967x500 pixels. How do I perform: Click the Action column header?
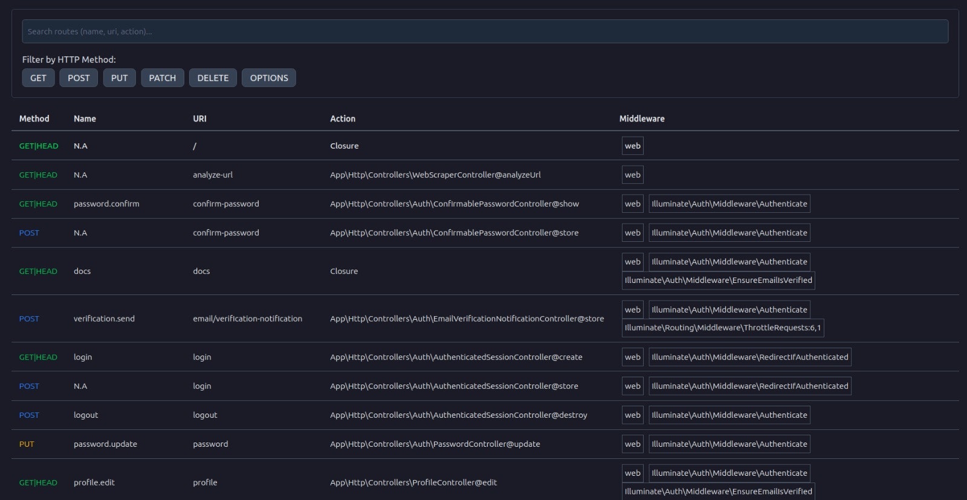coord(343,119)
